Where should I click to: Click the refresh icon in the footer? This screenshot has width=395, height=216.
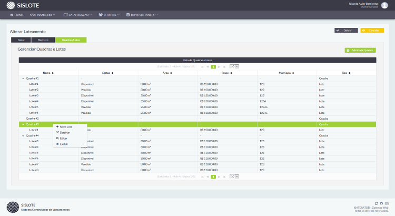(x=377, y=203)
